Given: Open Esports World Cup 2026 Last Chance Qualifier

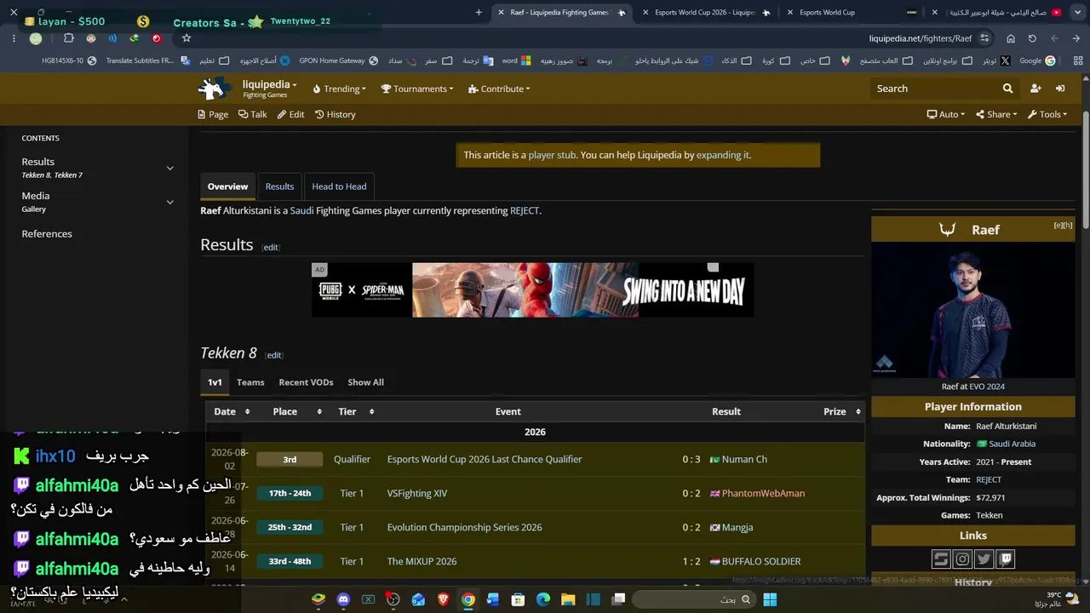Looking at the screenshot, I should pos(485,459).
